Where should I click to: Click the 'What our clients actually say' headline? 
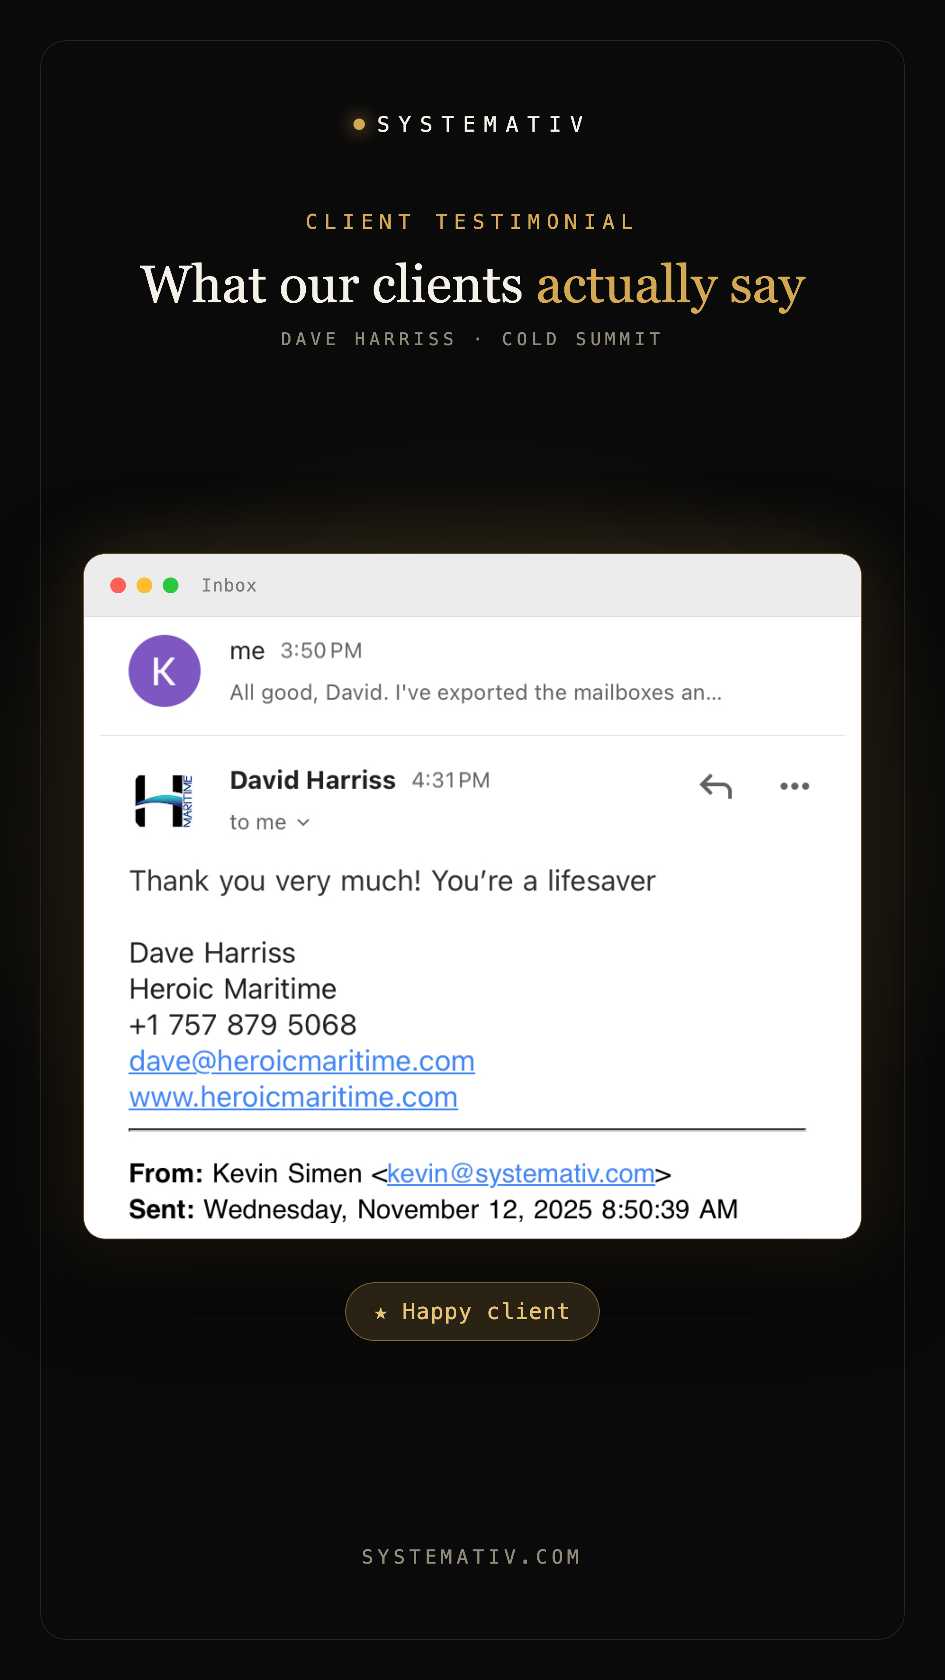pos(473,285)
